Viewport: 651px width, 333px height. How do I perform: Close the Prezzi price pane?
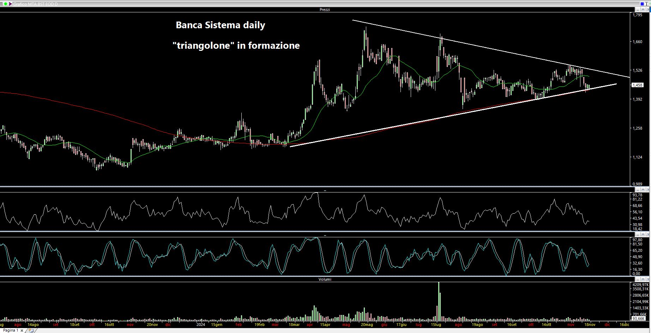648,10
